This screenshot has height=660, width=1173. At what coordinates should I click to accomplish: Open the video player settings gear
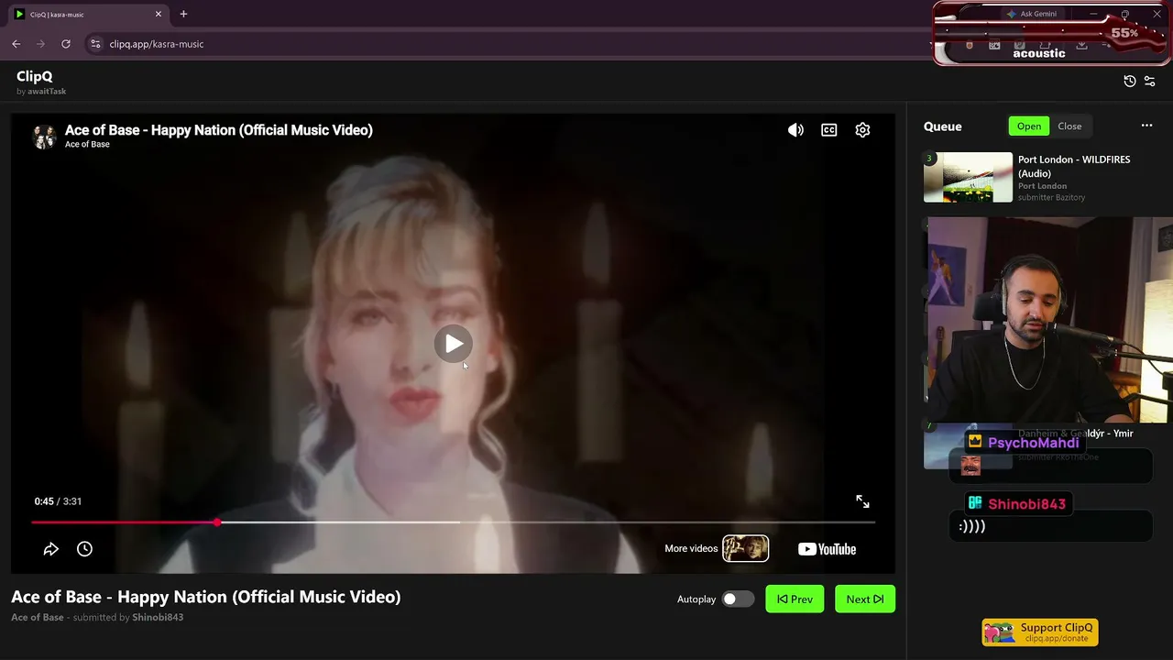coord(862,130)
